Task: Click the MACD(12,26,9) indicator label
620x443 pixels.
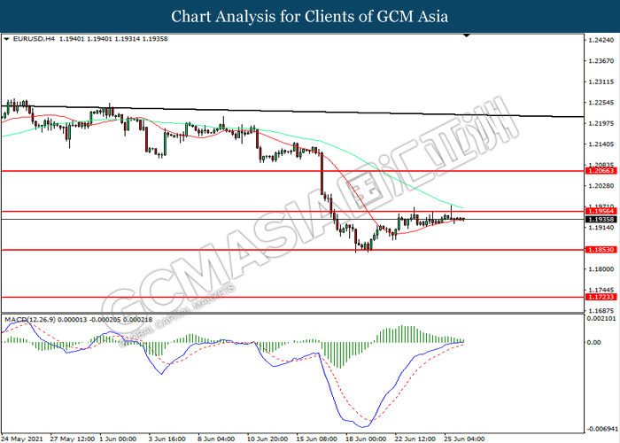Action: click(x=30, y=319)
